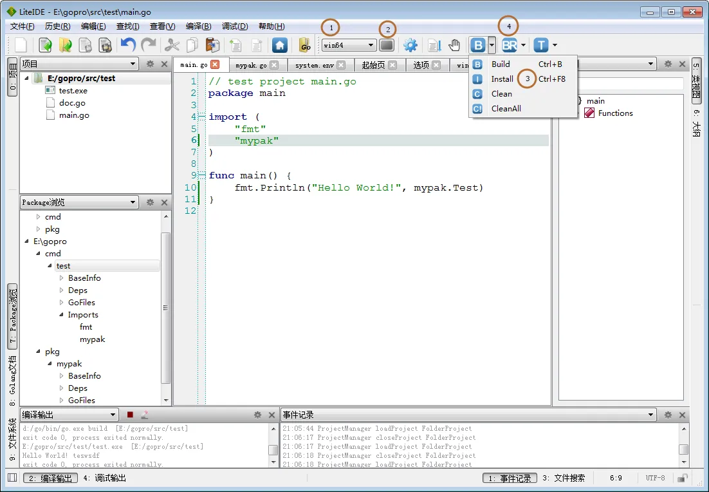Open the win64 environment dropdown

(x=349, y=45)
